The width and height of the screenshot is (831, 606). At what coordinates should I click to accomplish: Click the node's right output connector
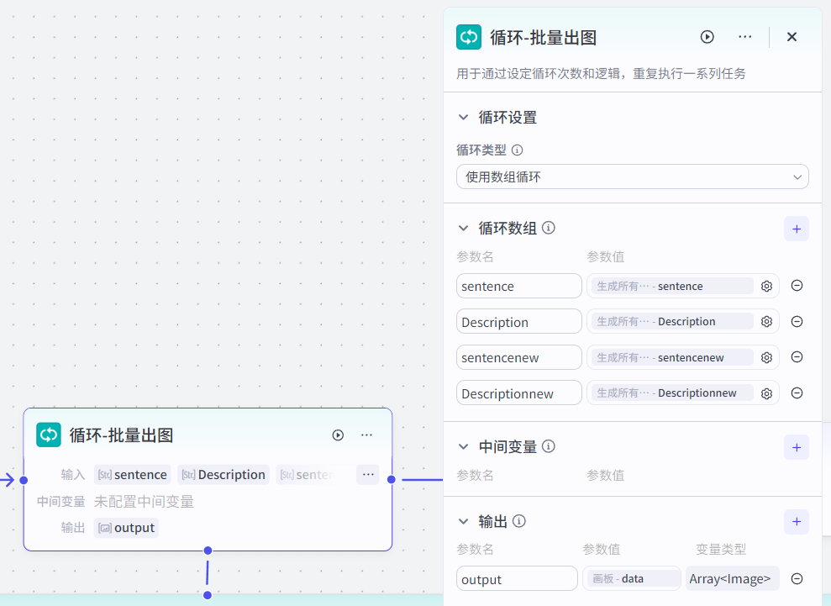coord(391,480)
